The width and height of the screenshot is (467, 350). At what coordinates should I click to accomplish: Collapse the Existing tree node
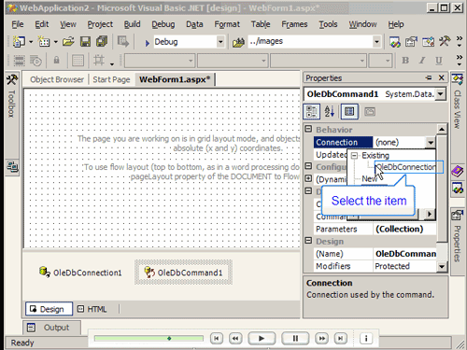pyautogui.click(x=354, y=156)
